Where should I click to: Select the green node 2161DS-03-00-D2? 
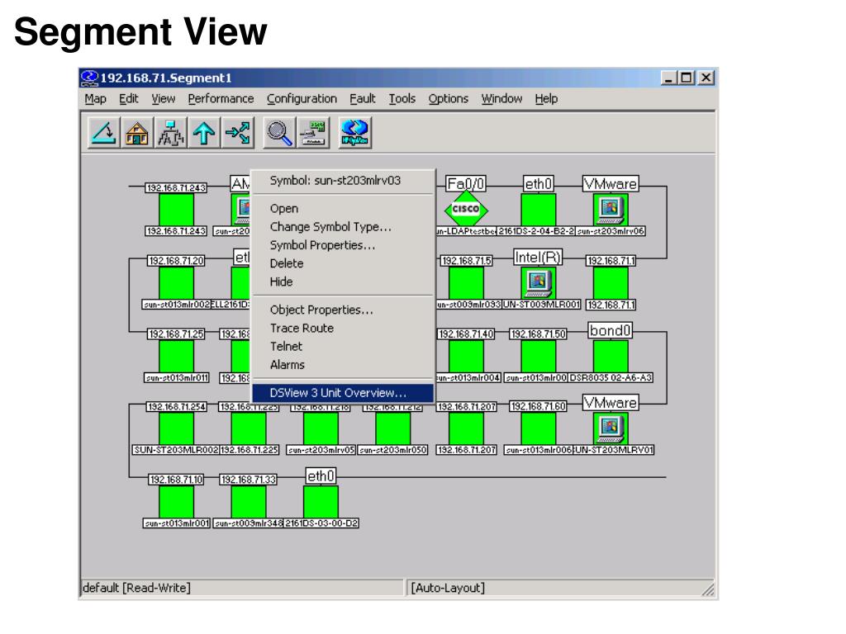click(x=321, y=501)
